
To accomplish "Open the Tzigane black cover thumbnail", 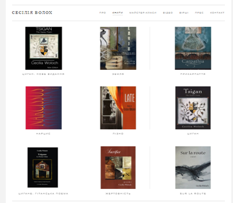I will (x=43, y=167).
